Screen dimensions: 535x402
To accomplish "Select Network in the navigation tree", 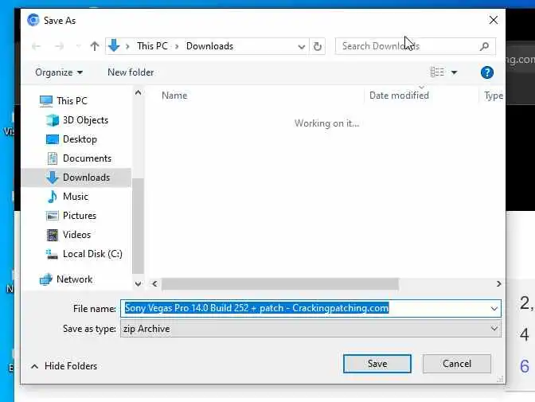I will tap(74, 279).
